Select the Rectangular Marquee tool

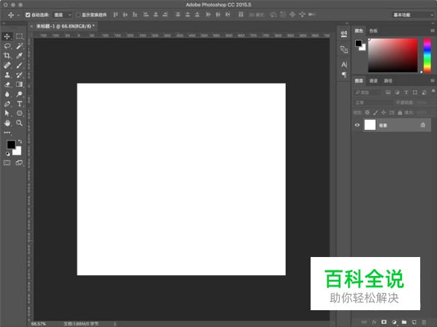point(19,36)
